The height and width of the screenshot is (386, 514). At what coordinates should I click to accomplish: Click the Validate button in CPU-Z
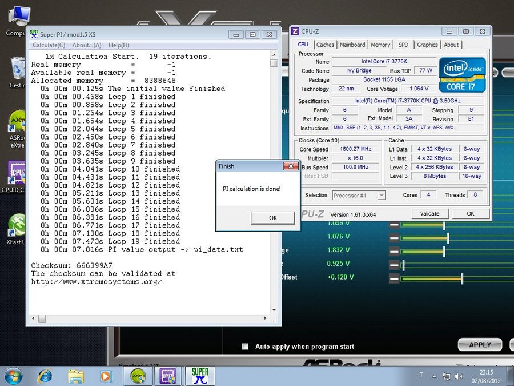(x=429, y=214)
